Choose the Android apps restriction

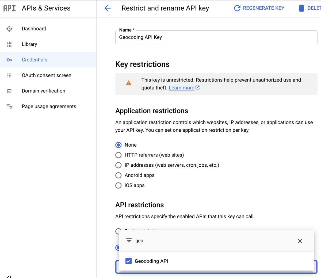coord(119,175)
